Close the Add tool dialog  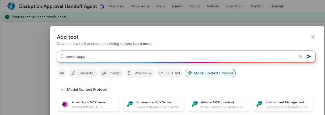point(313,37)
